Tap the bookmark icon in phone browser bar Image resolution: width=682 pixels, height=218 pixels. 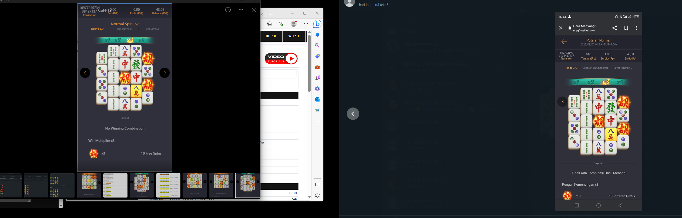[626, 28]
